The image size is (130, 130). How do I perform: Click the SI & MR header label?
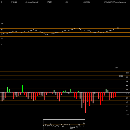point(14,2)
